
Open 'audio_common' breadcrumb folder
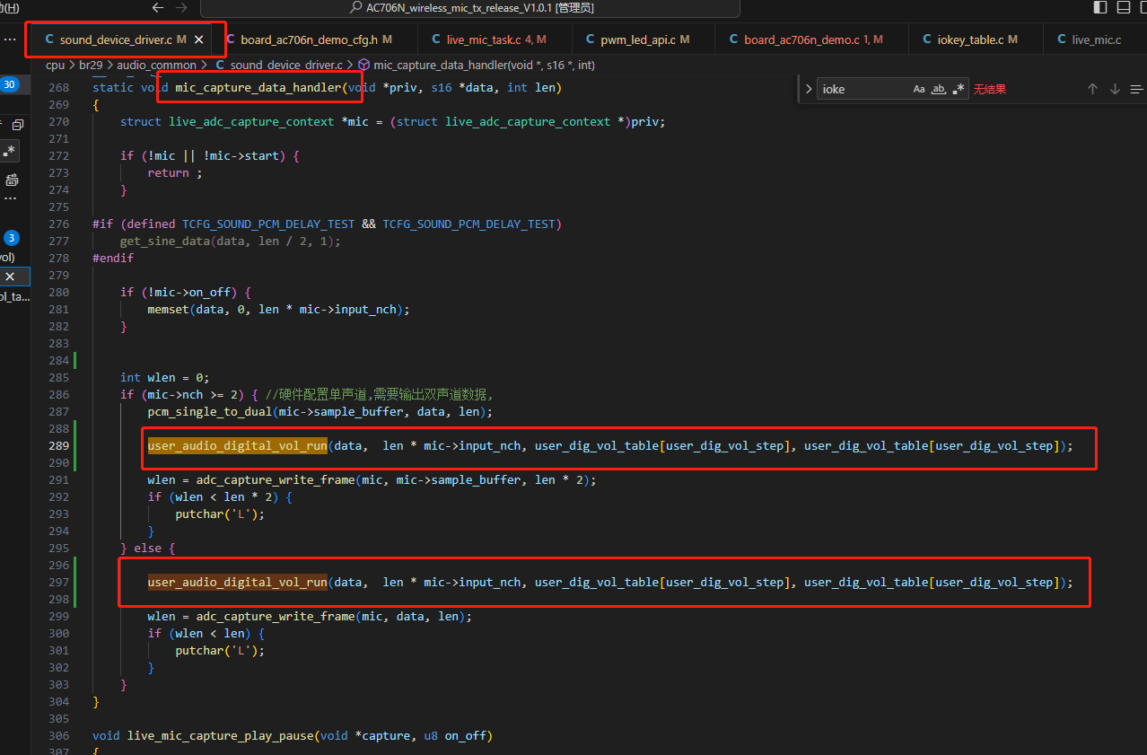(x=156, y=65)
